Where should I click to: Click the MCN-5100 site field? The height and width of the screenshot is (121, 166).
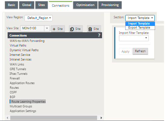[32, 28]
